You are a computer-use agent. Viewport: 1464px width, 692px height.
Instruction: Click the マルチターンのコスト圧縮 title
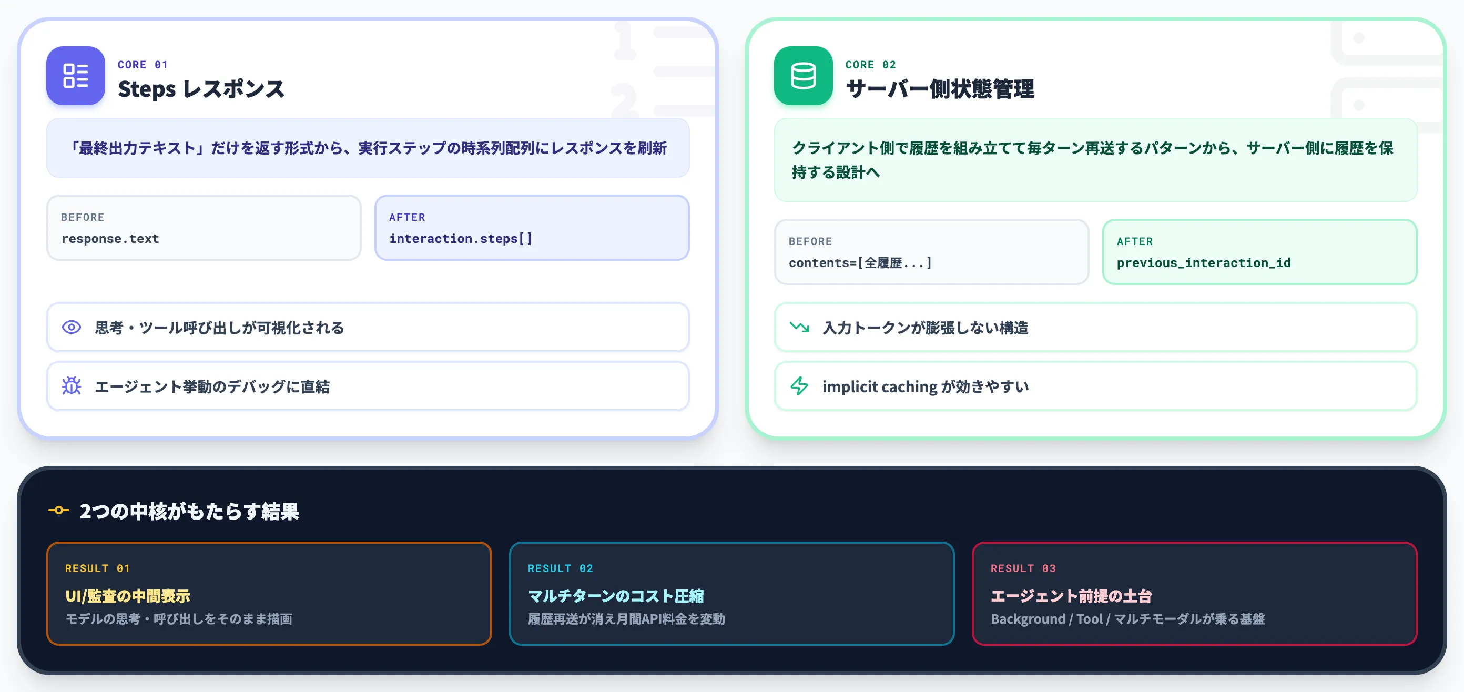(x=615, y=596)
